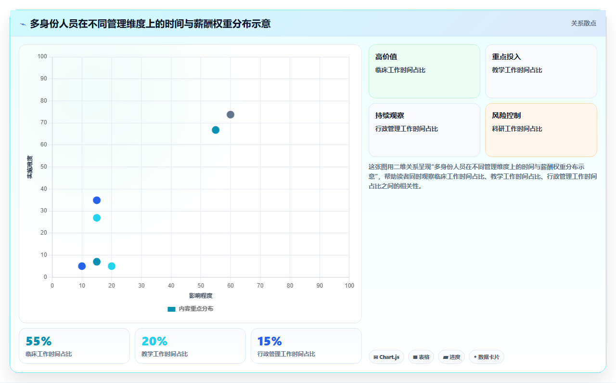This screenshot has height=383, width=616.
Task: Click the 内容重点分布 legend label
Action: click(x=196, y=309)
